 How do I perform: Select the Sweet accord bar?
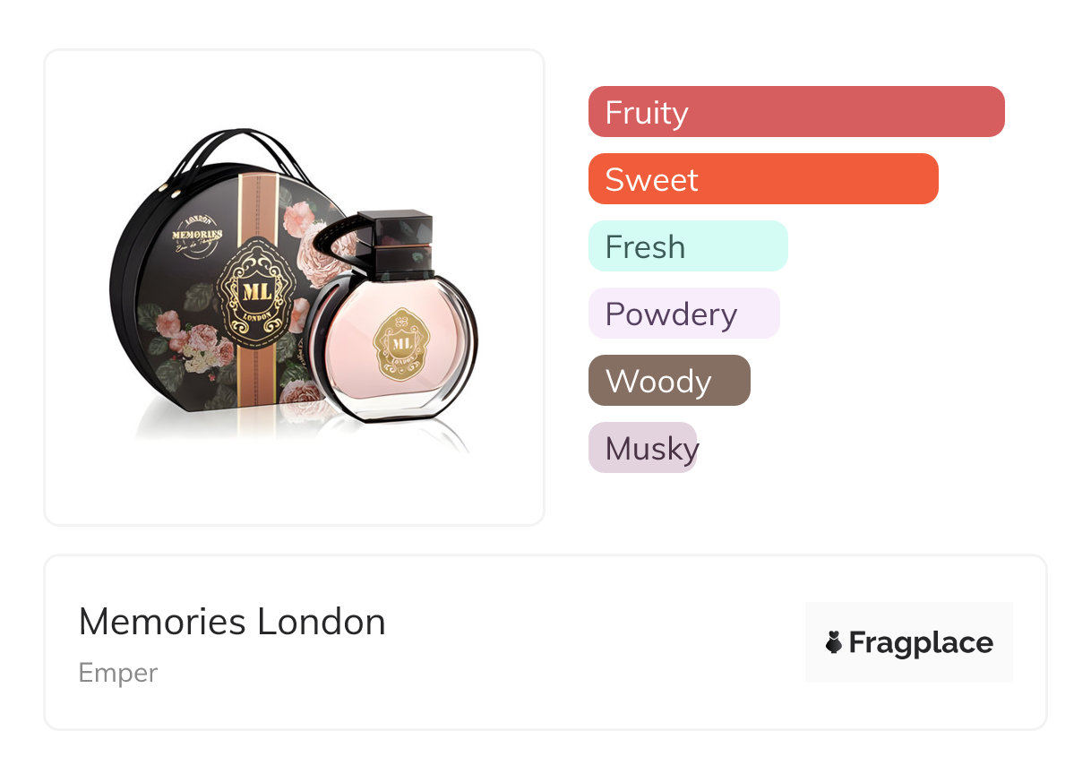click(762, 179)
